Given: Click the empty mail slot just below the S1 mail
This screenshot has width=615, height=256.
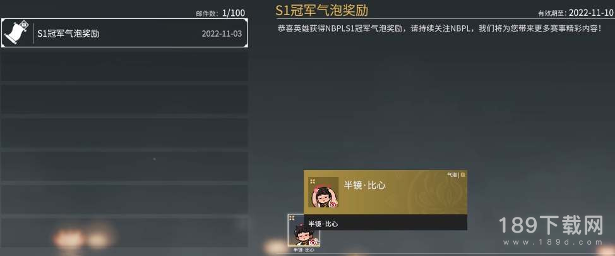Looking at the screenshot, I should tap(124, 66).
